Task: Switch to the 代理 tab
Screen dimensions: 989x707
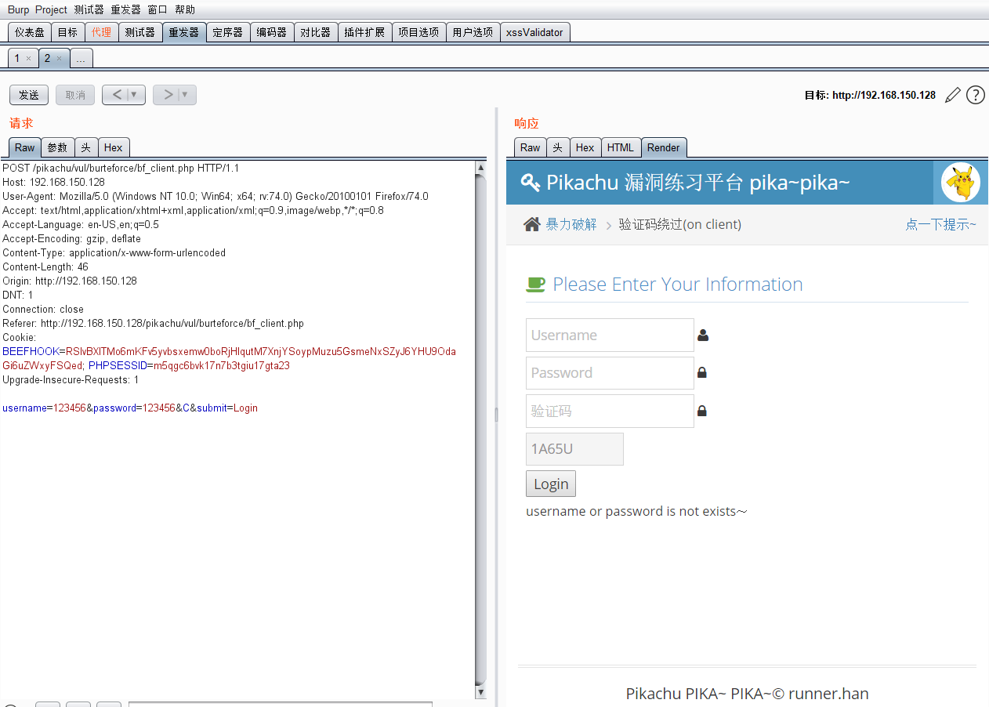Action: tap(101, 32)
